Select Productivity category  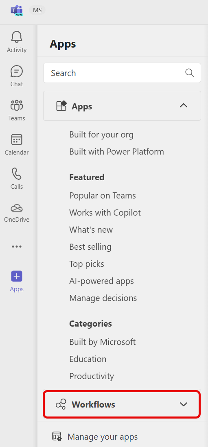(92, 376)
